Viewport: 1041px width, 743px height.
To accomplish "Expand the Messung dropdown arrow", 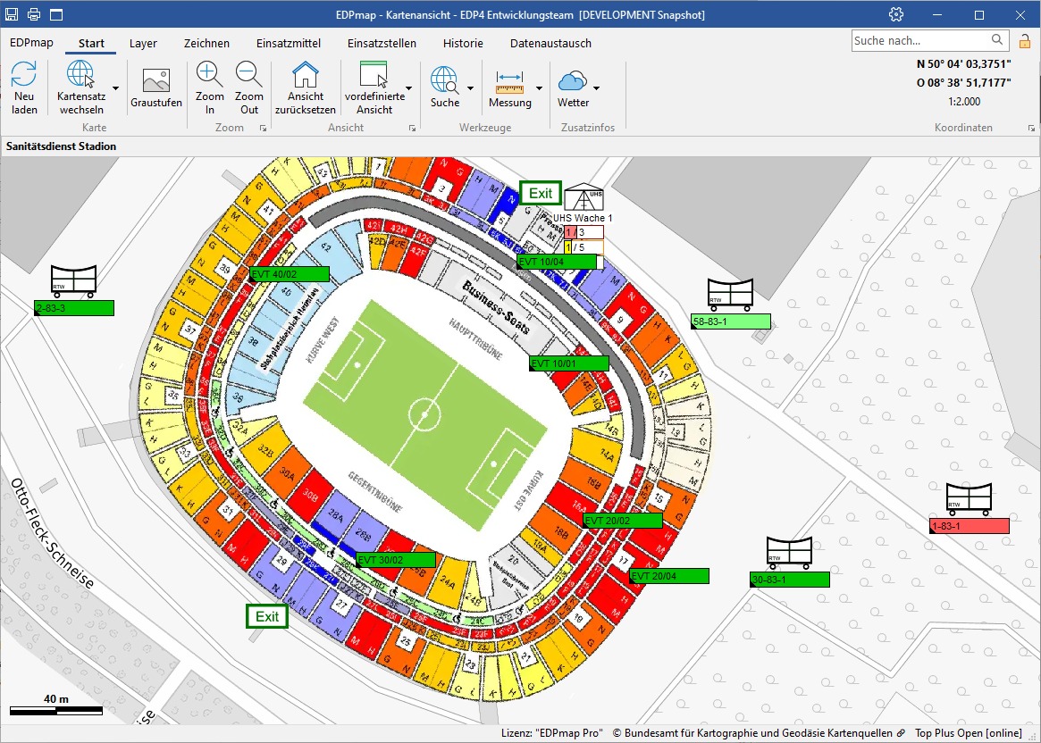I will pyautogui.click(x=539, y=88).
